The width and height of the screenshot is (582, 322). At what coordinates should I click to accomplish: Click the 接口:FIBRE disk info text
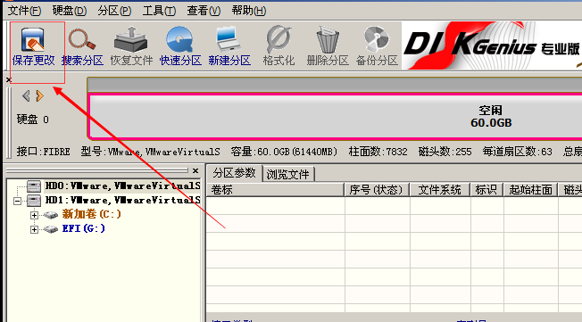click(x=43, y=152)
